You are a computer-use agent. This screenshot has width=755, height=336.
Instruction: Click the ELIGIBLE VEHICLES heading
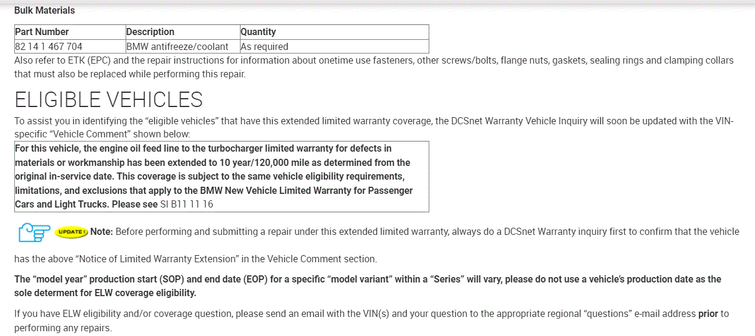pyautogui.click(x=108, y=100)
